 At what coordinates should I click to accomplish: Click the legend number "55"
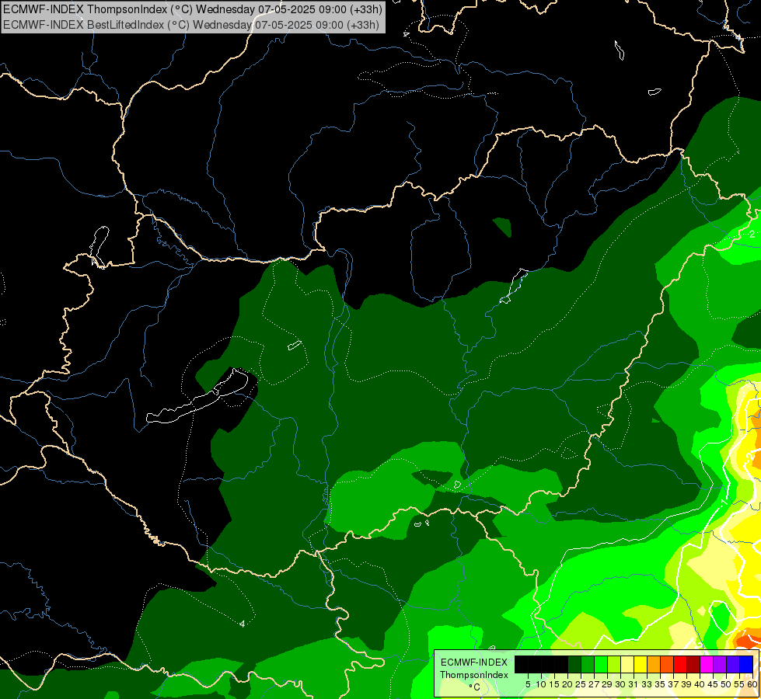[x=740, y=684]
